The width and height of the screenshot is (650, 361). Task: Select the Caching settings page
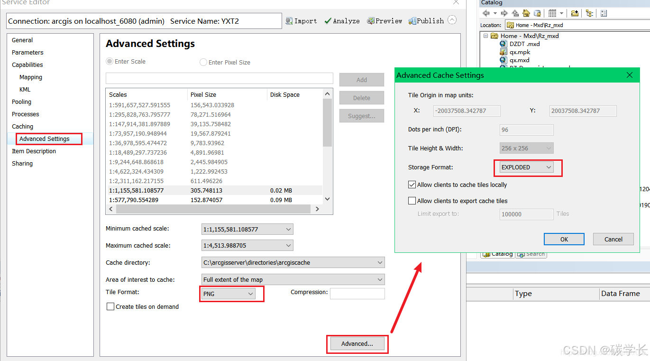22,126
